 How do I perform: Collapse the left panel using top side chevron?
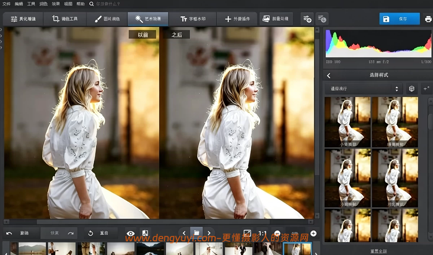tap(1, 30)
